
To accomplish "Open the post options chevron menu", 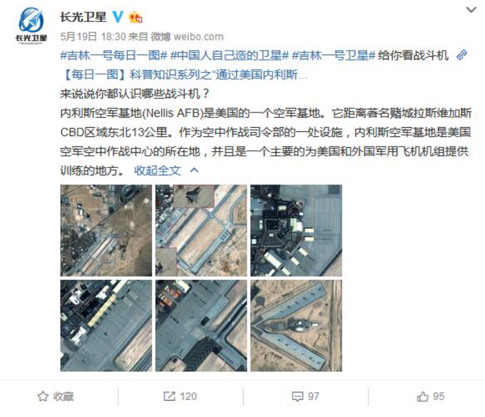I will click(471, 10).
